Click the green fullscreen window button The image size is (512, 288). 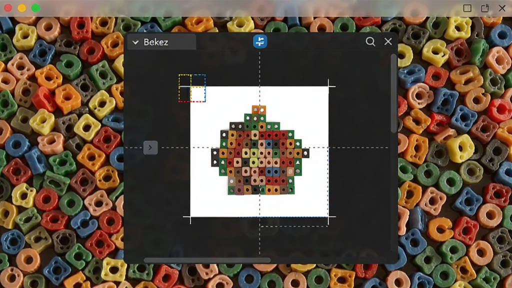tap(35, 8)
